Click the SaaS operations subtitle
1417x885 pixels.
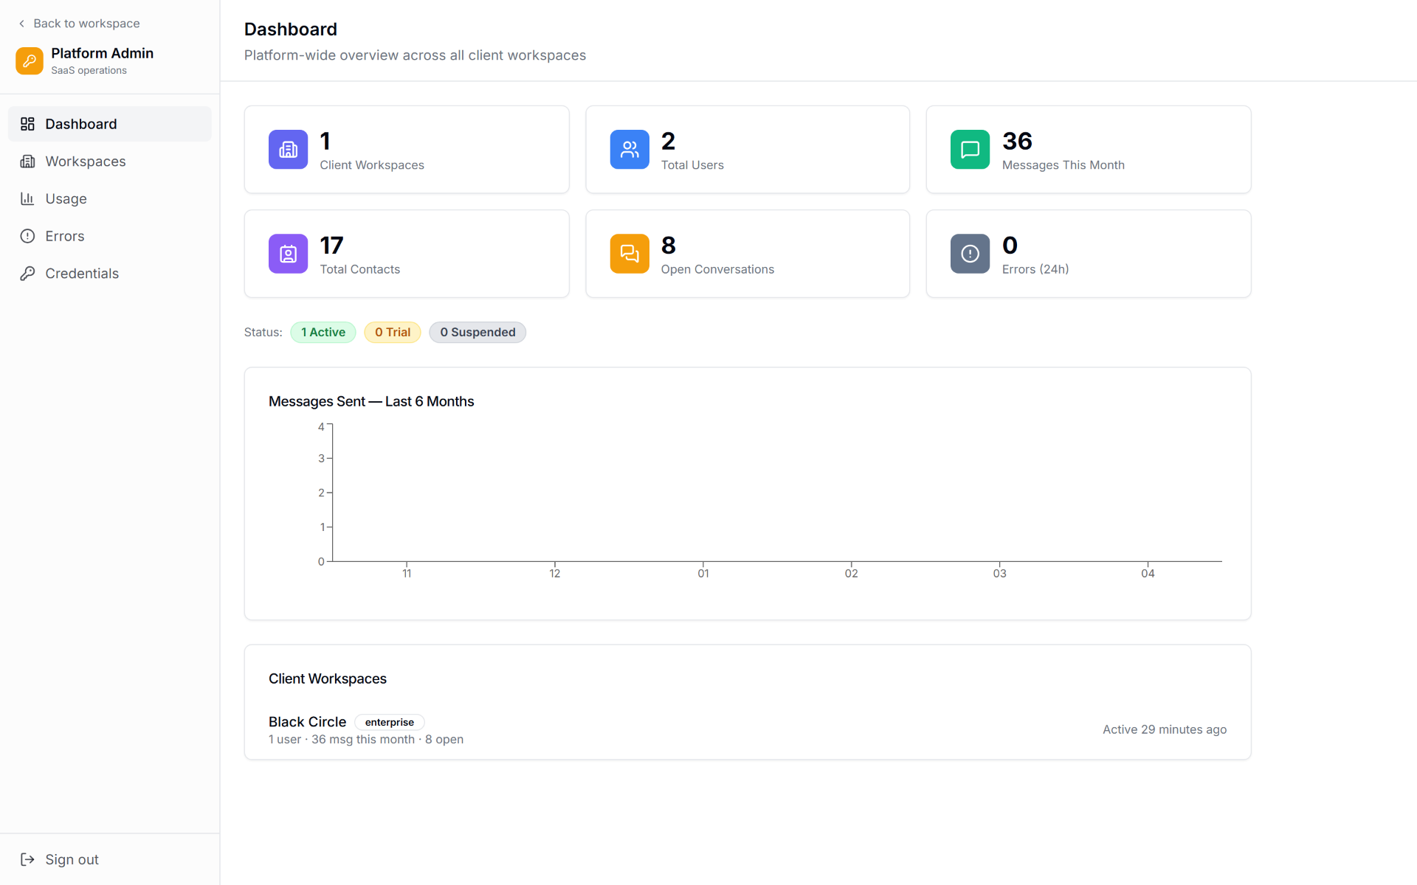point(89,71)
